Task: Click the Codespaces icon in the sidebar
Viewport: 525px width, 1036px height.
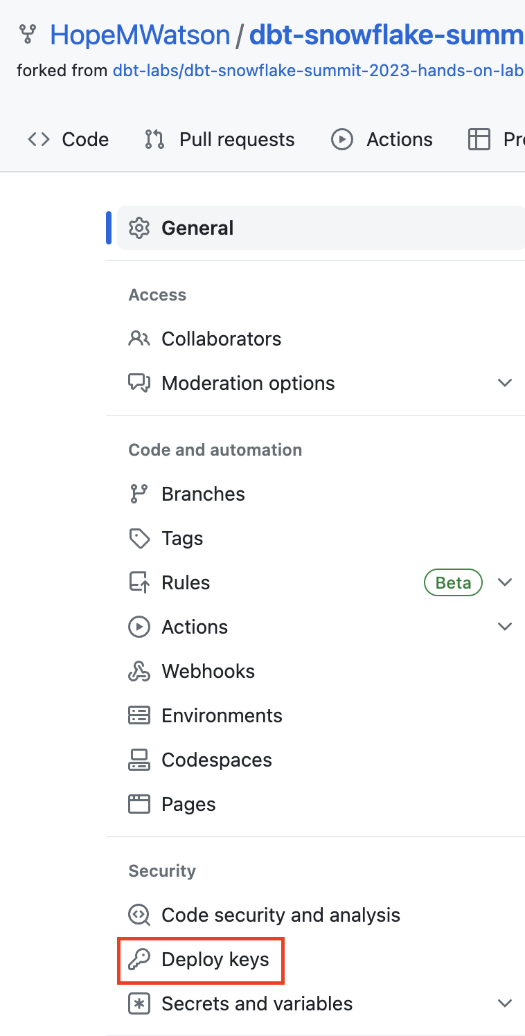Action: (x=139, y=760)
